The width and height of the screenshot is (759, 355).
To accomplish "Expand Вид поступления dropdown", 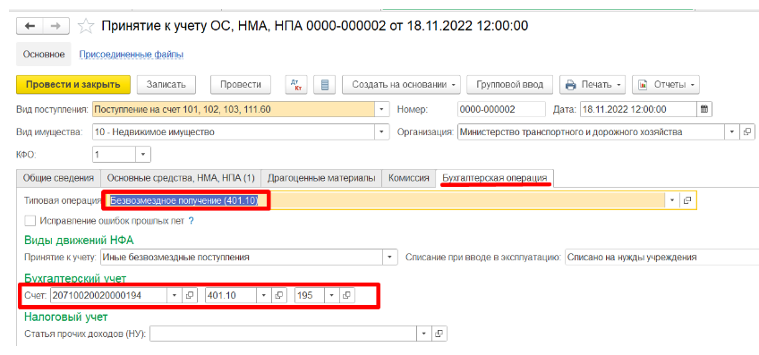I will point(382,109).
